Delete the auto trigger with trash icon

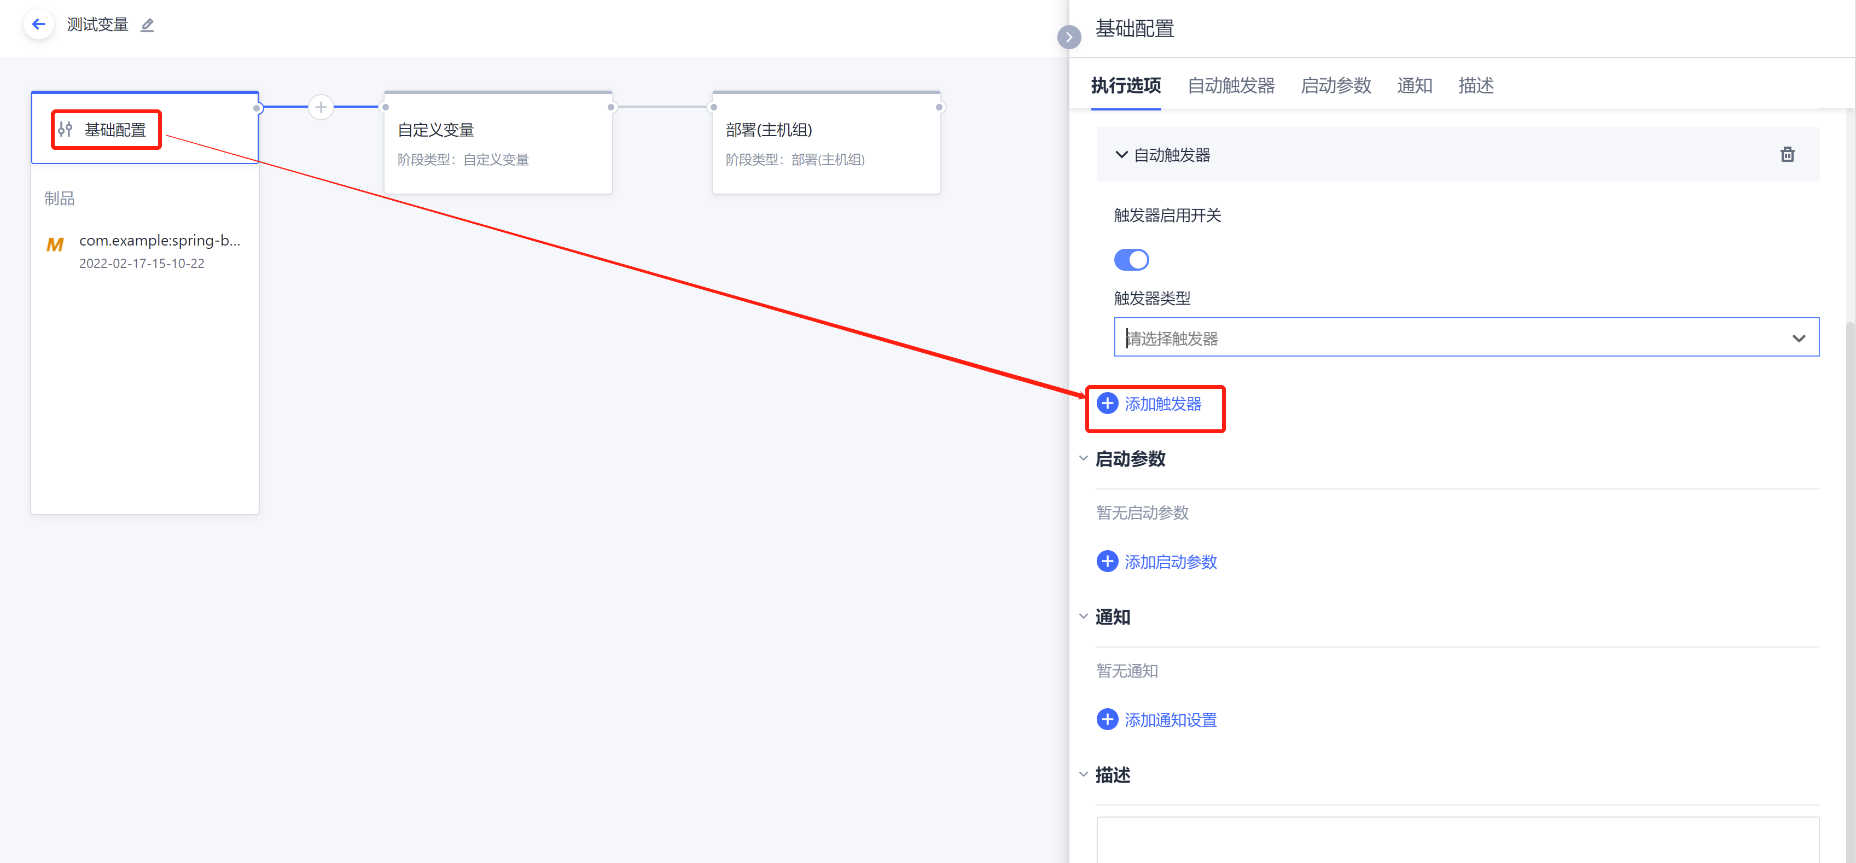(1787, 154)
